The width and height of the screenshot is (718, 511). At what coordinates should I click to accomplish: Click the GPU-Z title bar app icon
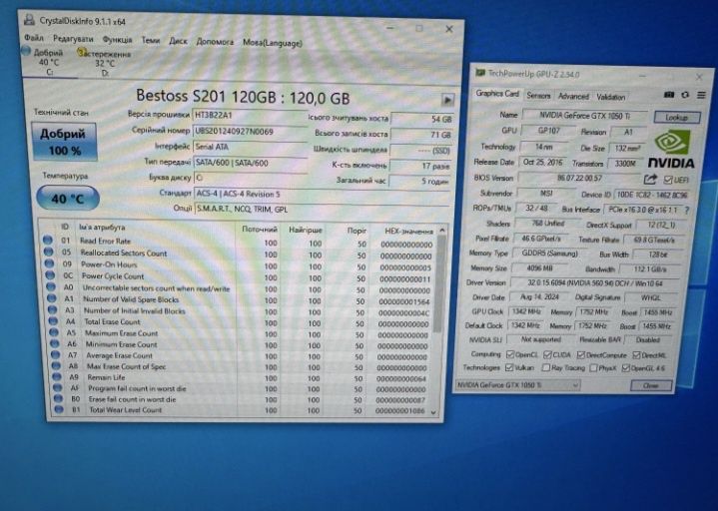click(x=480, y=73)
